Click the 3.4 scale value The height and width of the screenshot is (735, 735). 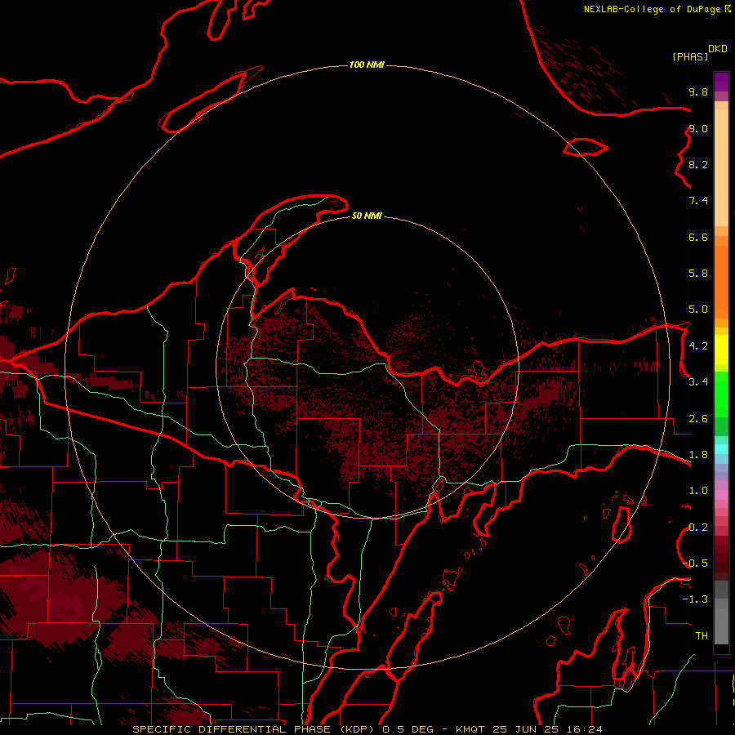pyautogui.click(x=698, y=382)
